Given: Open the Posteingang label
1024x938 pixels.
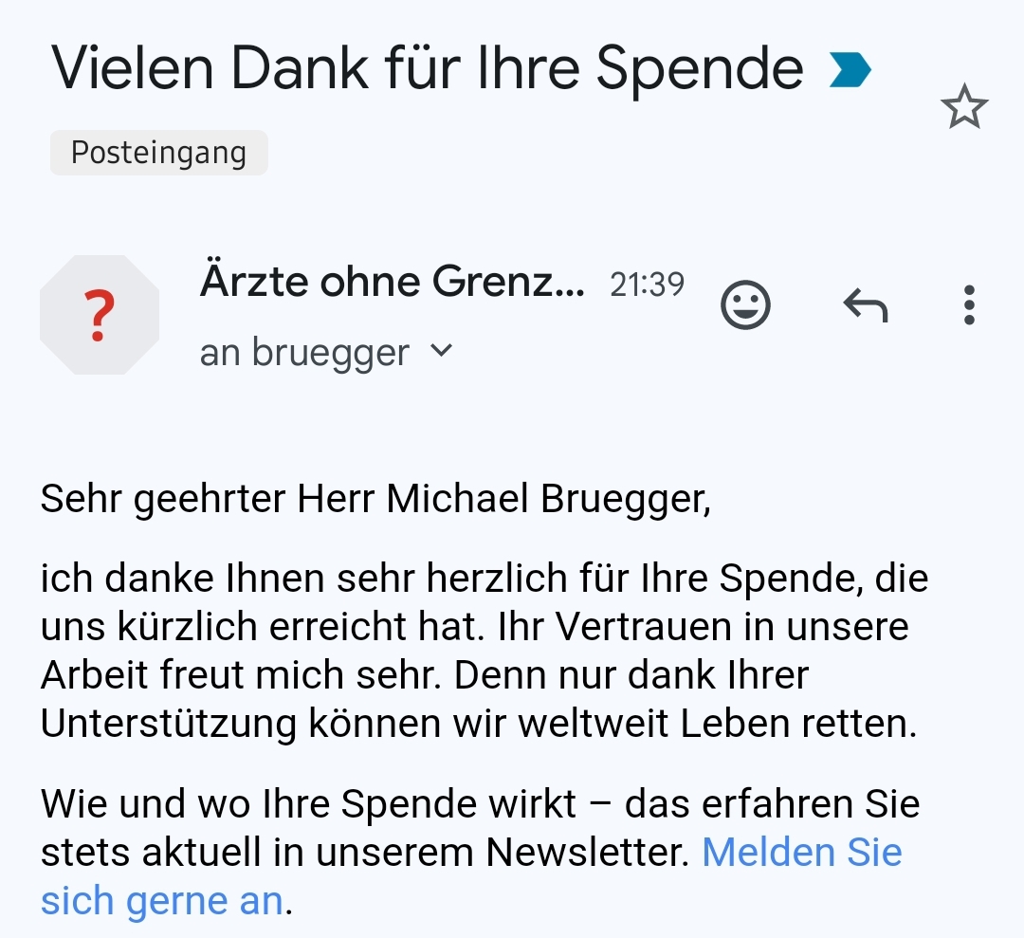Looking at the screenshot, I should point(158,153).
